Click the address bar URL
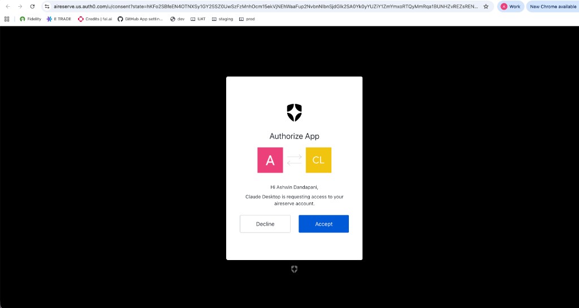This screenshot has height=308, width=579. [x=266, y=7]
